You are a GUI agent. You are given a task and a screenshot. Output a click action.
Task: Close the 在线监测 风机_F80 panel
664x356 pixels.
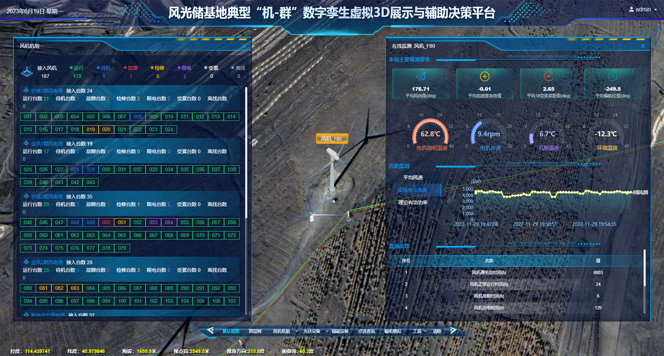point(643,46)
